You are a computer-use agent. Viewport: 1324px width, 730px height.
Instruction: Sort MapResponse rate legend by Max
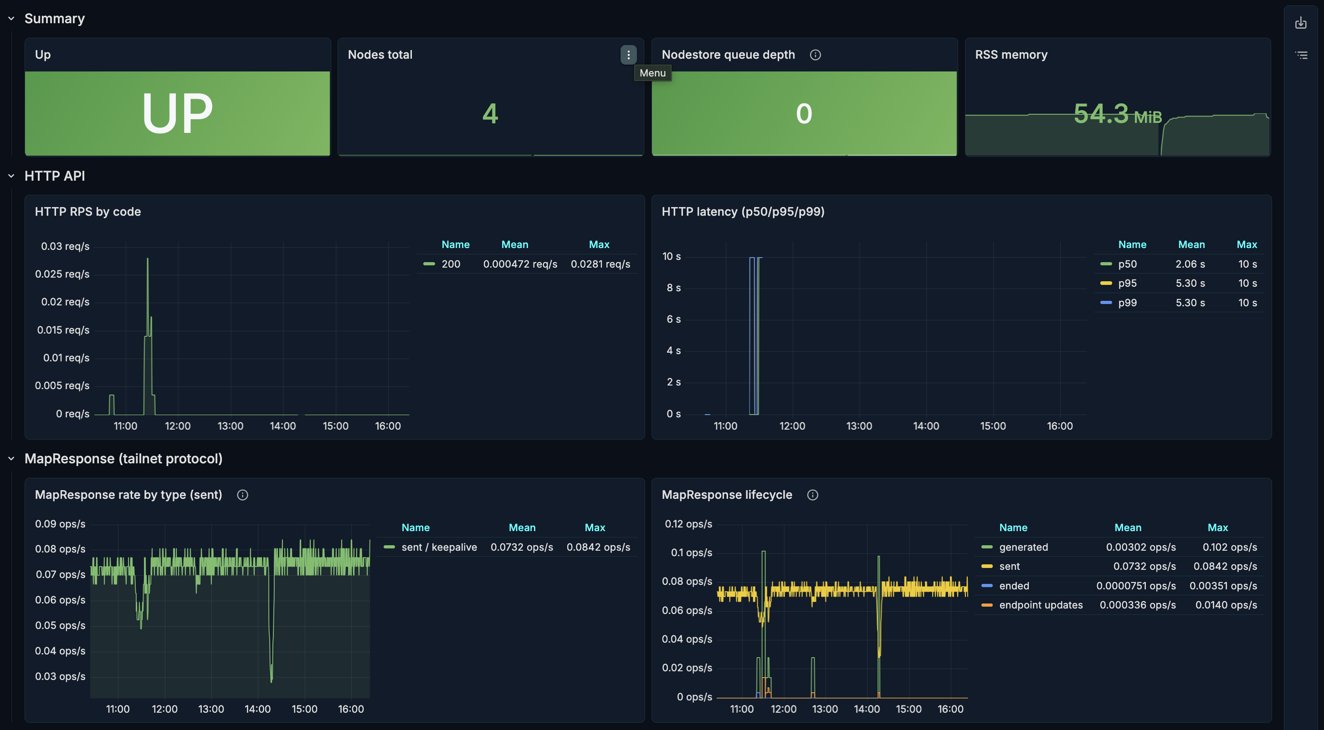595,528
